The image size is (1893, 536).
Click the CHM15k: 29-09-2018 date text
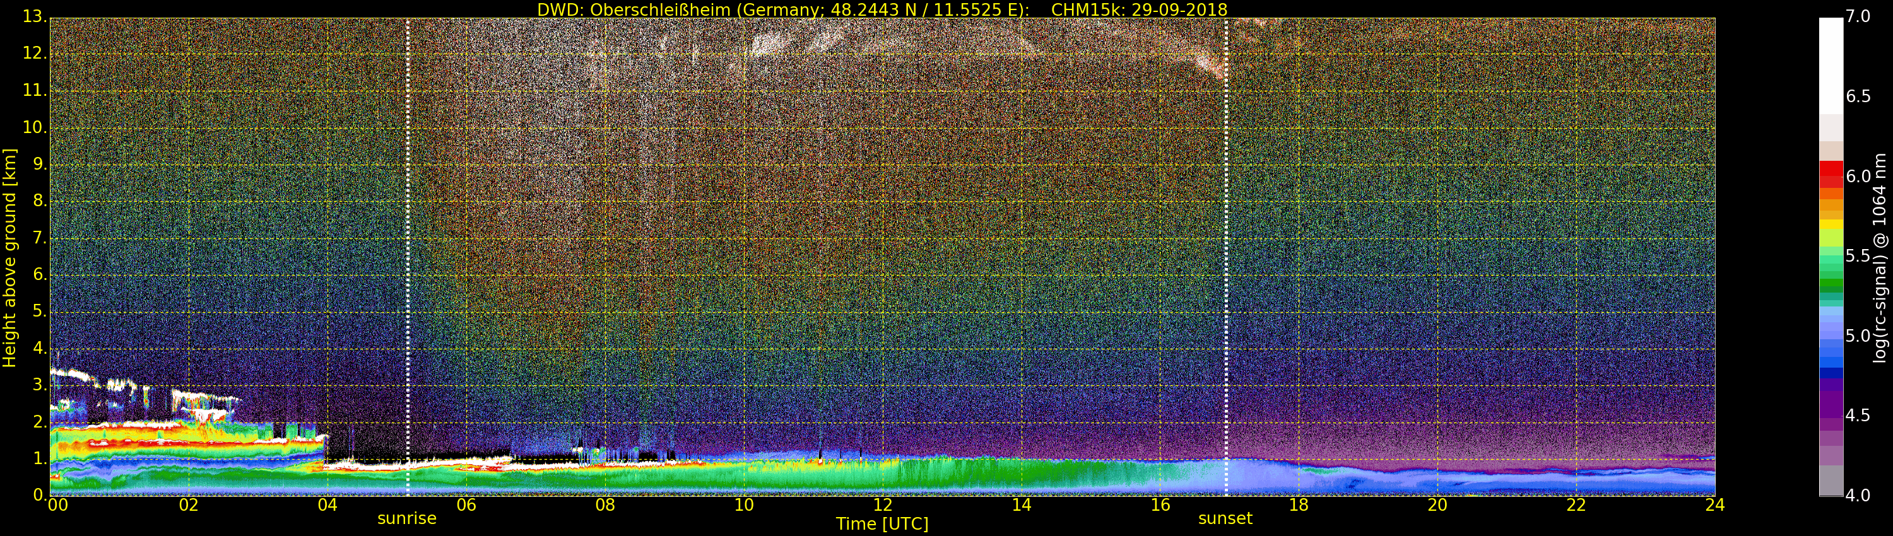tap(1139, 9)
